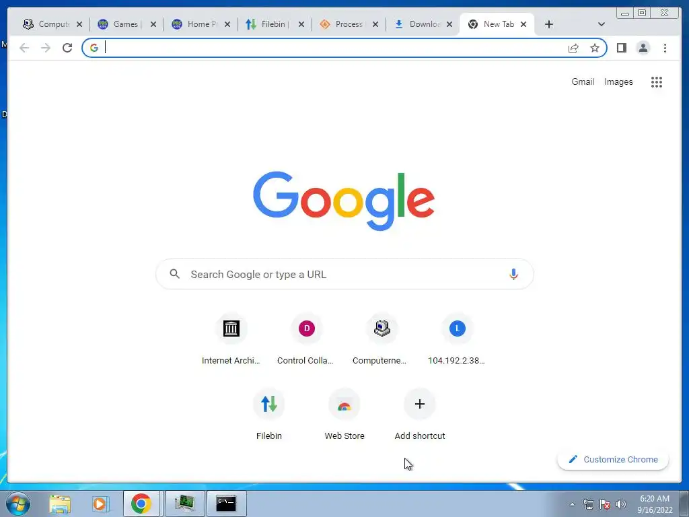Close the Filebin tab

(x=301, y=25)
